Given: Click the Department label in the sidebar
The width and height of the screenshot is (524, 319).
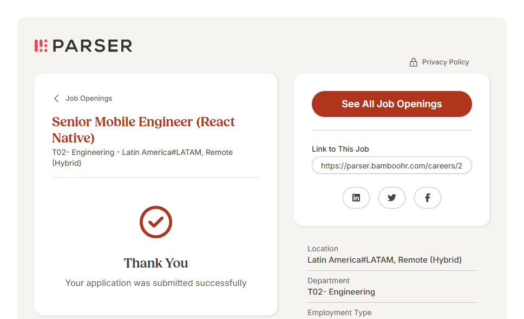Looking at the screenshot, I should 329,281.
